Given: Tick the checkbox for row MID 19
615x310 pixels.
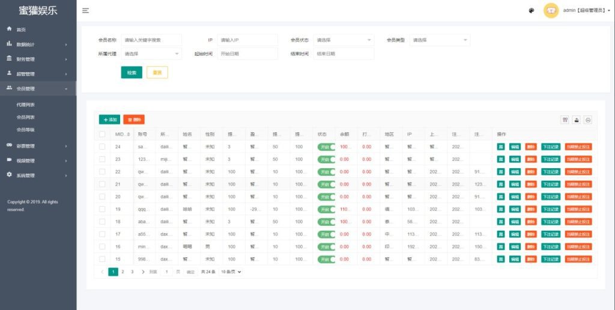Looking at the screenshot, I should pos(102,209).
